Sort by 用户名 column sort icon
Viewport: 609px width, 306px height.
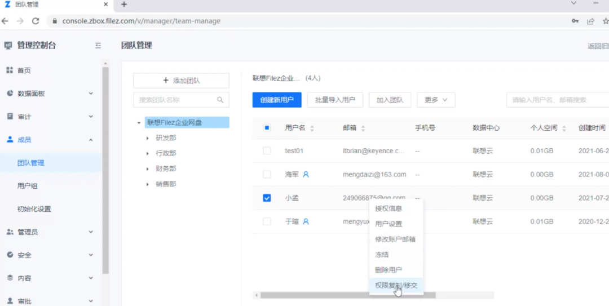312,128
